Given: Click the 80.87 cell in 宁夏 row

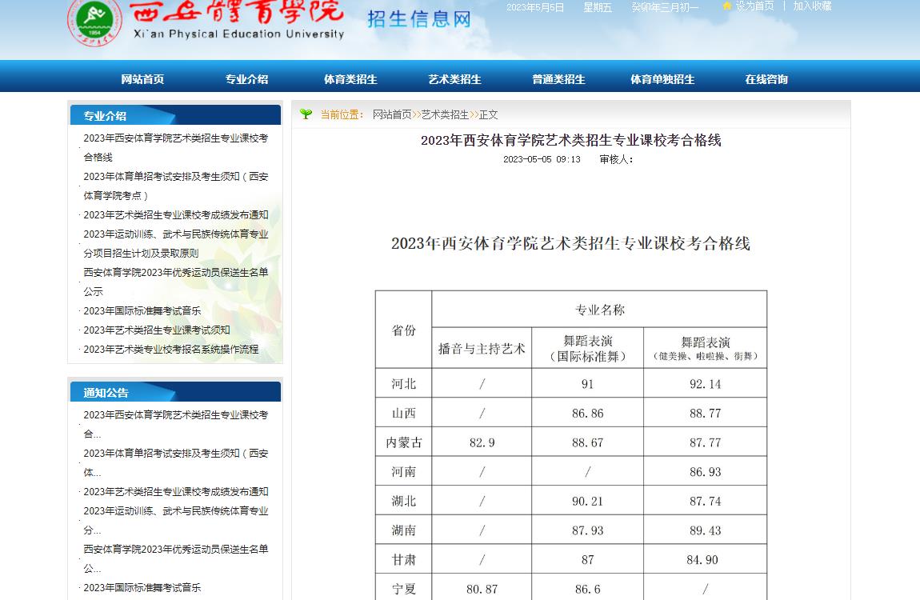Looking at the screenshot, I should pos(482,588).
